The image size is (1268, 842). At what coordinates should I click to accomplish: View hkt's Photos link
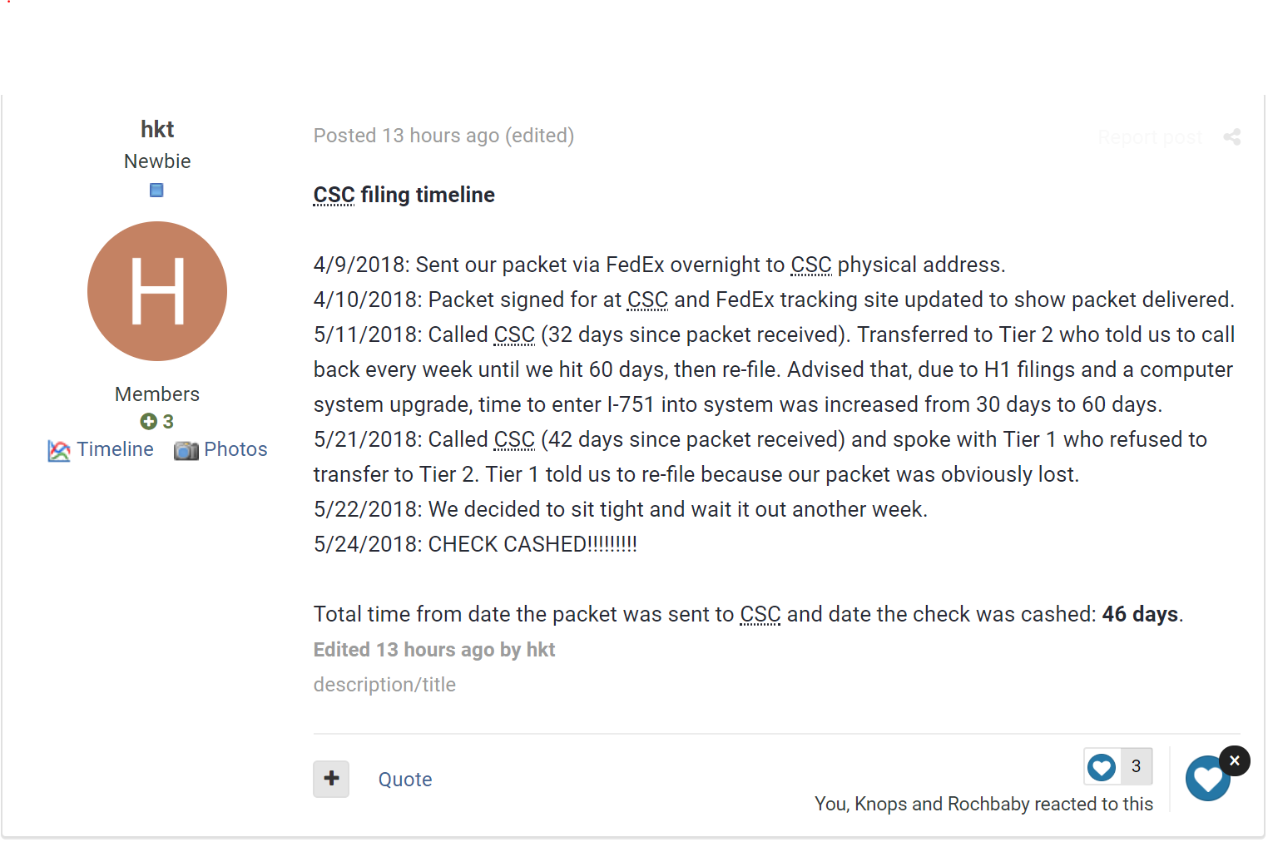coord(235,449)
